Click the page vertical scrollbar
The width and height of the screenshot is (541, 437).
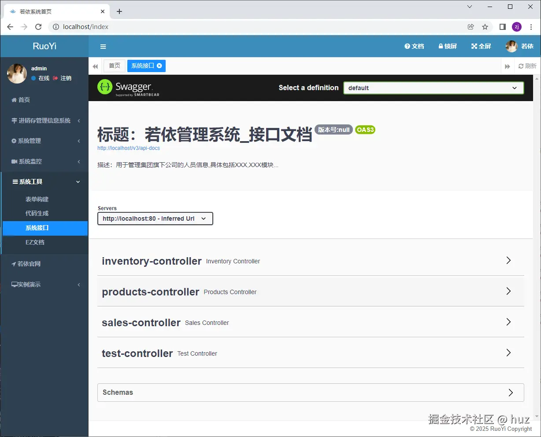537,248
